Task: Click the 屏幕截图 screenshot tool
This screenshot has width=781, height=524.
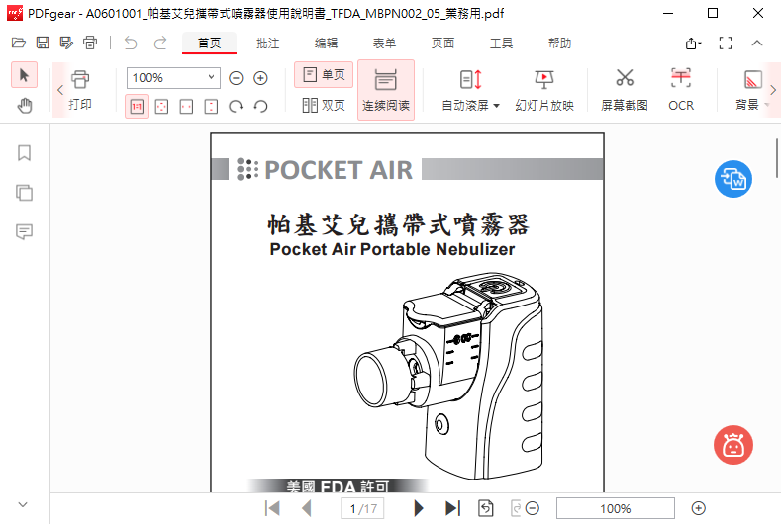Action: point(624,90)
